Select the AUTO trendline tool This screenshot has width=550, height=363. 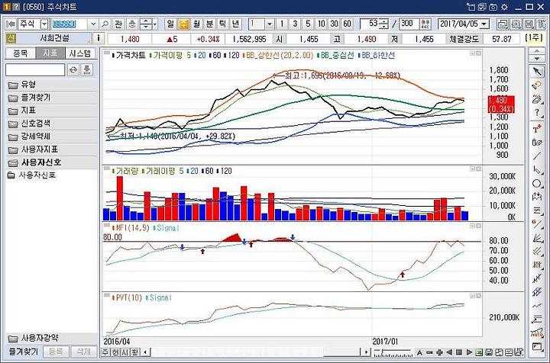coord(537,332)
